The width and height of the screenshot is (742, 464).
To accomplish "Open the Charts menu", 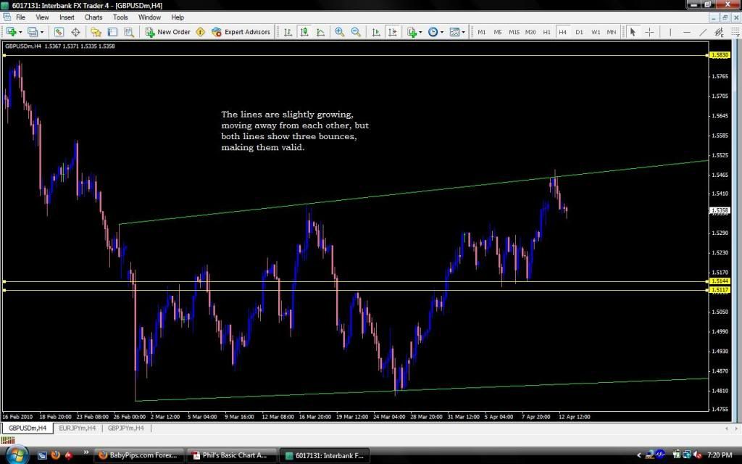I will (x=93, y=17).
